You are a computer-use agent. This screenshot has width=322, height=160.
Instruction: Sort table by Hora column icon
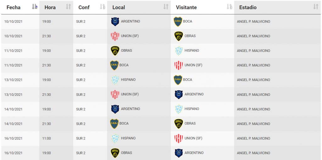[x=68, y=7]
